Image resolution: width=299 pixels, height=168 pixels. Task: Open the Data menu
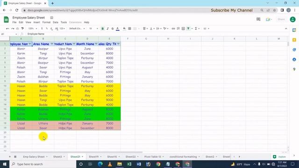tap(56, 22)
